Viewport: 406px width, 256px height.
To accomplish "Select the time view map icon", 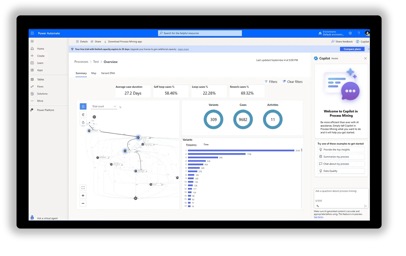I will [x=83, y=122].
